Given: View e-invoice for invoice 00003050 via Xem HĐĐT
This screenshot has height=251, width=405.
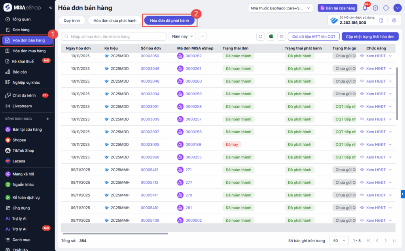Looking at the screenshot, I should [x=375, y=56].
